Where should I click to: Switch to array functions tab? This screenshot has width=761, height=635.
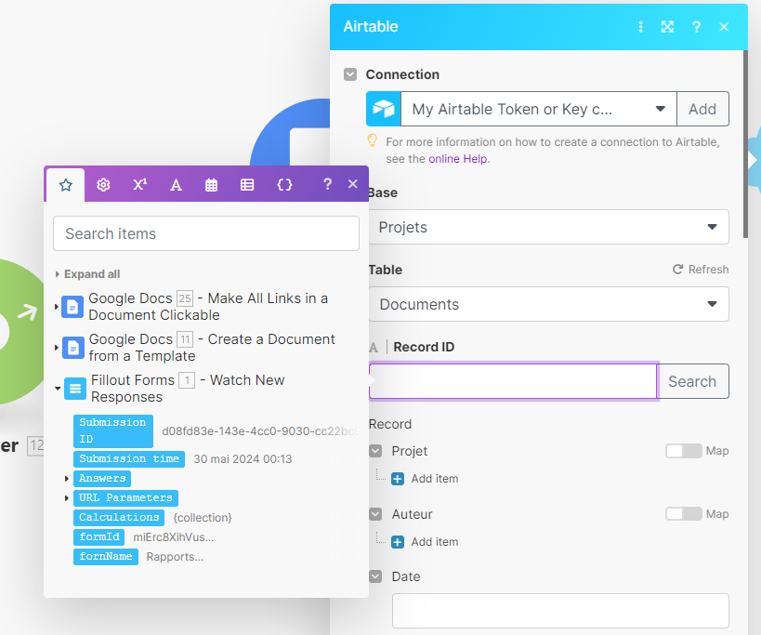(x=247, y=185)
